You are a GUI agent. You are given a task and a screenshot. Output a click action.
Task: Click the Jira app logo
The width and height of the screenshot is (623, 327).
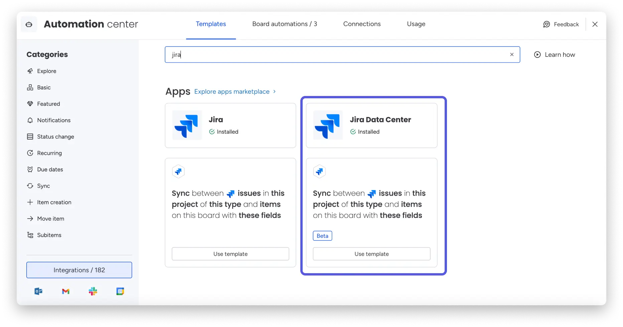pos(187,125)
